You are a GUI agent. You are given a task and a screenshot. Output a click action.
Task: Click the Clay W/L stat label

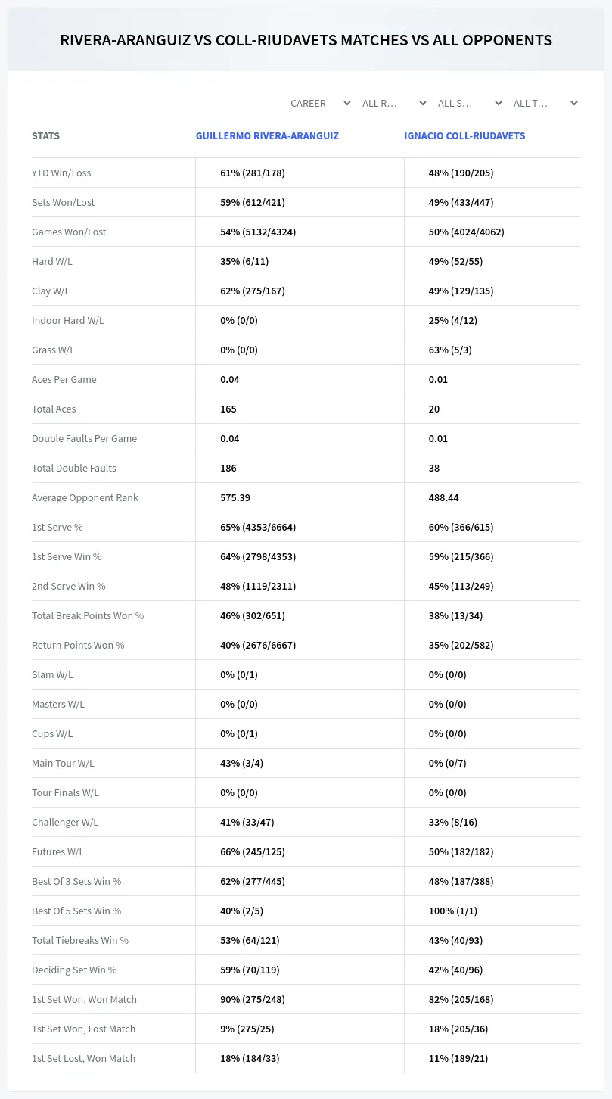click(x=51, y=291)
